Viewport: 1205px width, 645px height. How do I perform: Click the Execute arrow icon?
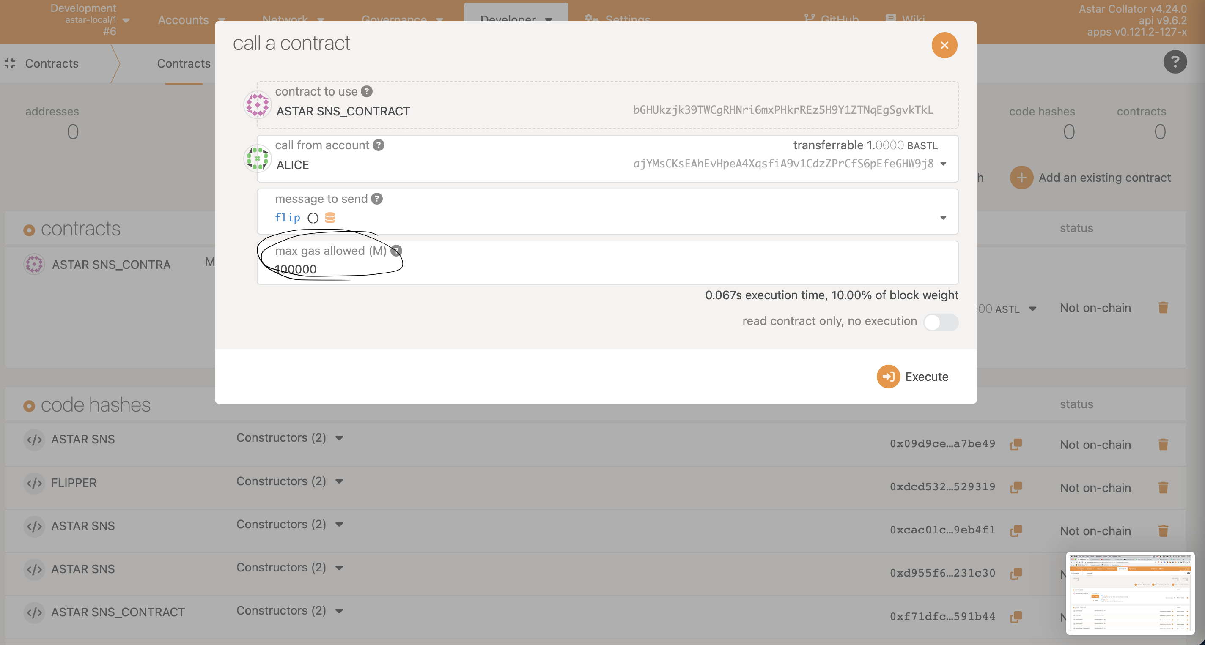888,377
